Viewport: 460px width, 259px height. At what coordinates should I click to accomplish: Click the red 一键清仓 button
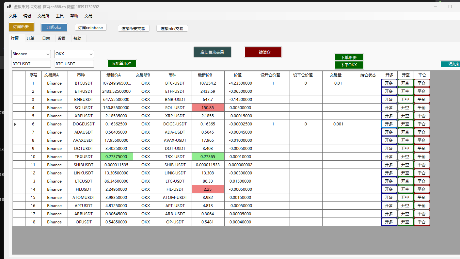(x=263, y=52)
